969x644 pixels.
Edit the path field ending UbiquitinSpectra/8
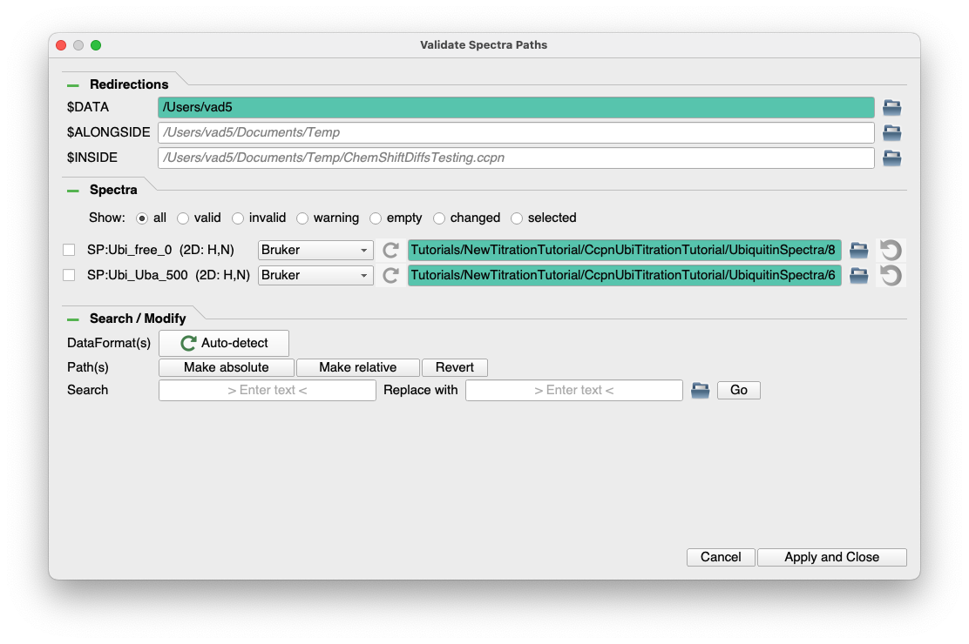[x=624, y=250]
